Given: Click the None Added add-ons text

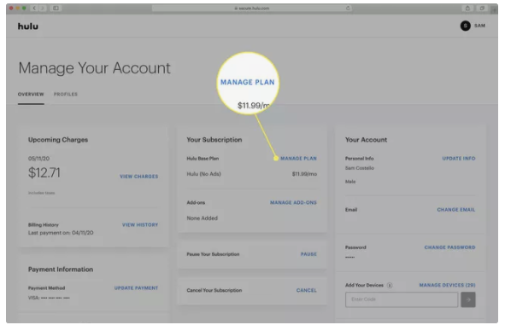Looking at the screenshot, I should point(203,218).
